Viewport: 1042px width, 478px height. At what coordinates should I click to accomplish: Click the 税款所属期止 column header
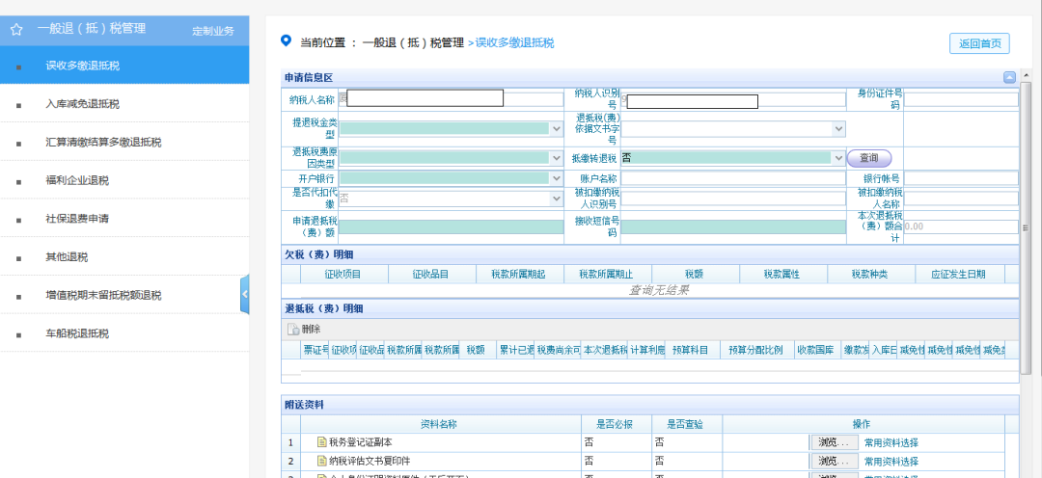[x=606, y=275]
